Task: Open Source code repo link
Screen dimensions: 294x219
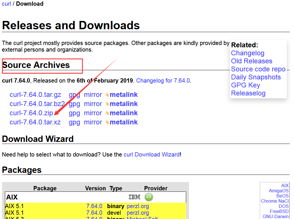Action: tap(258, 69)
